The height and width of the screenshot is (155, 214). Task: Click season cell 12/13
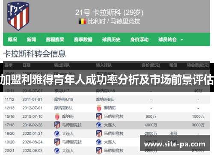pos(9,108)
